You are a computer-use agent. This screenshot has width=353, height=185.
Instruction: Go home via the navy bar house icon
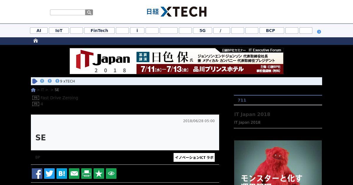(x=36, y=41)
